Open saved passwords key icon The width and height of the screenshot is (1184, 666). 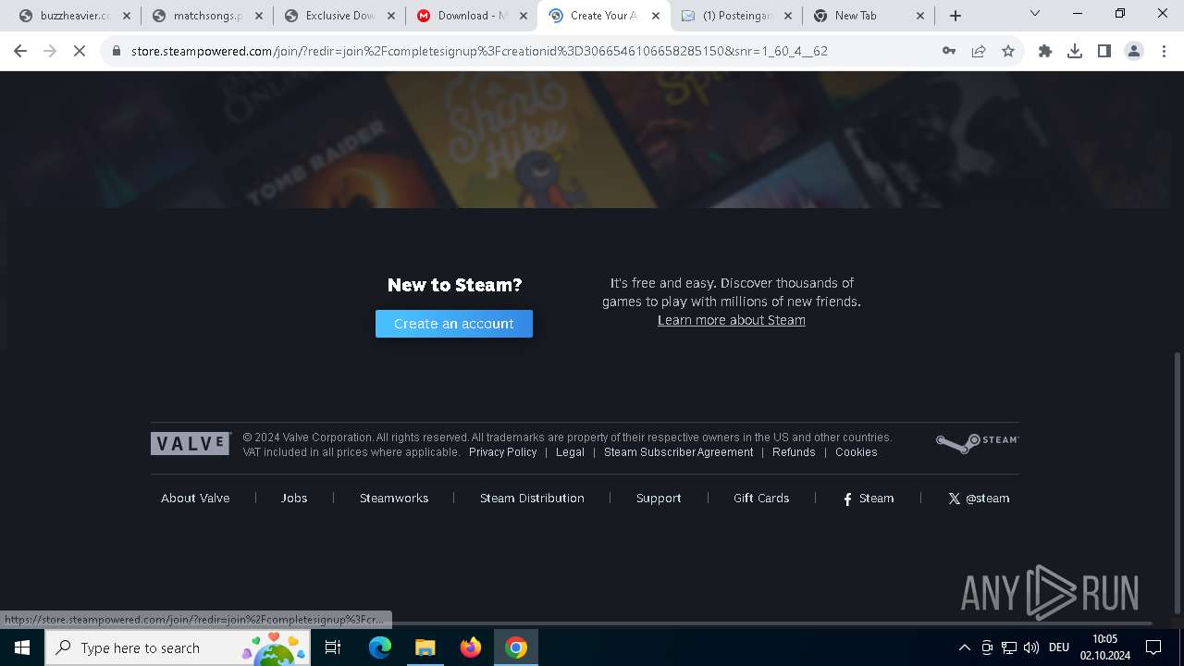(949, 51)
